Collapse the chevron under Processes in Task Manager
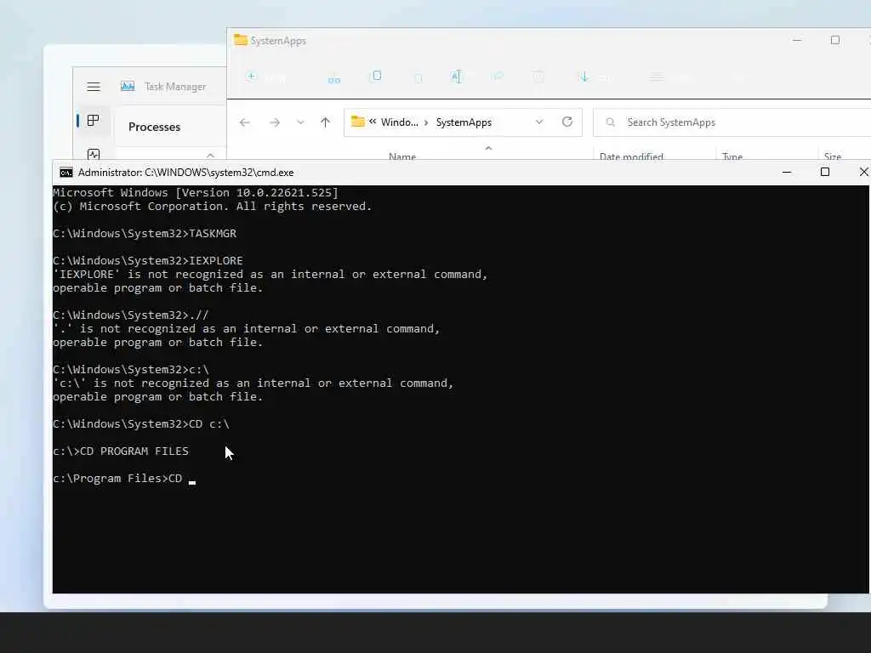The height and width of the screenshot is (653, 871). (211, 155)
